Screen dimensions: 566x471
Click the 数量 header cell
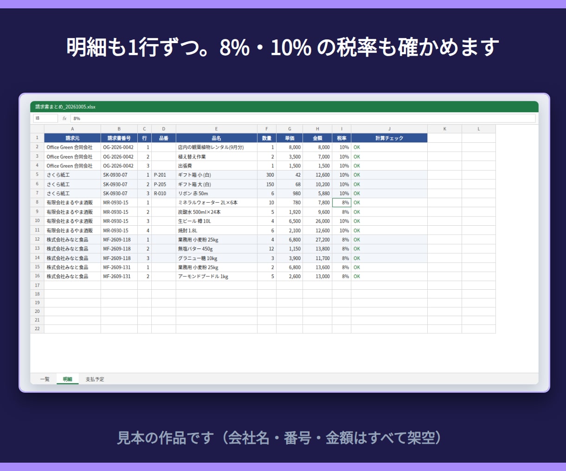tap(267, 138)
